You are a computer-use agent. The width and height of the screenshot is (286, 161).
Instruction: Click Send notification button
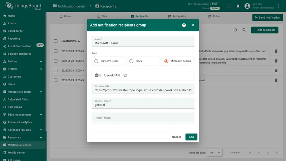tap(267, 18)
